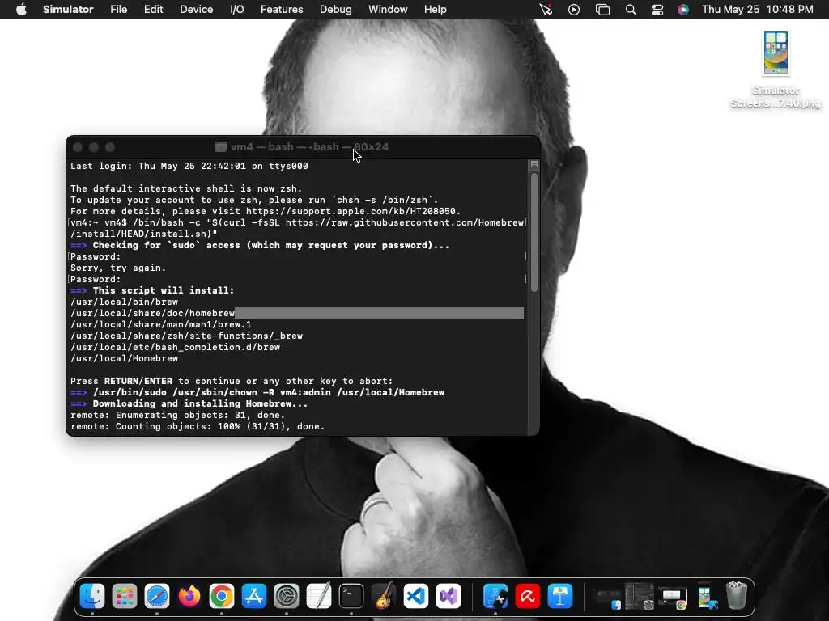
Task: Click the standalone '/usr/local/Homebrew' line
Action: click(124, 358)
